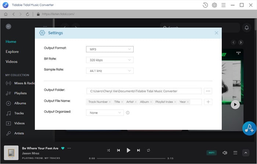257x164 pixels.
Task: Play the featured album card
Action: coord(235,104)
